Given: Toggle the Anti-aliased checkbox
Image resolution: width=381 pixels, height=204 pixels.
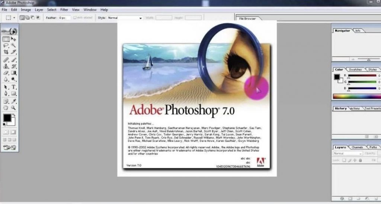Looking at the screenshot, I should 75,18.
